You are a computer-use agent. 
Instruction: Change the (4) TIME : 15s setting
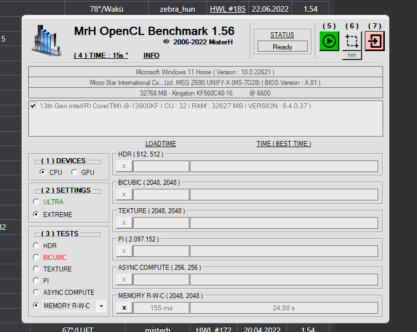point(101,56)
